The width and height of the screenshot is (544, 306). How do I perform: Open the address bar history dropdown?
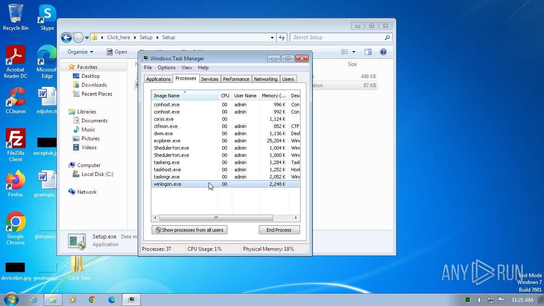pos(272,37)
